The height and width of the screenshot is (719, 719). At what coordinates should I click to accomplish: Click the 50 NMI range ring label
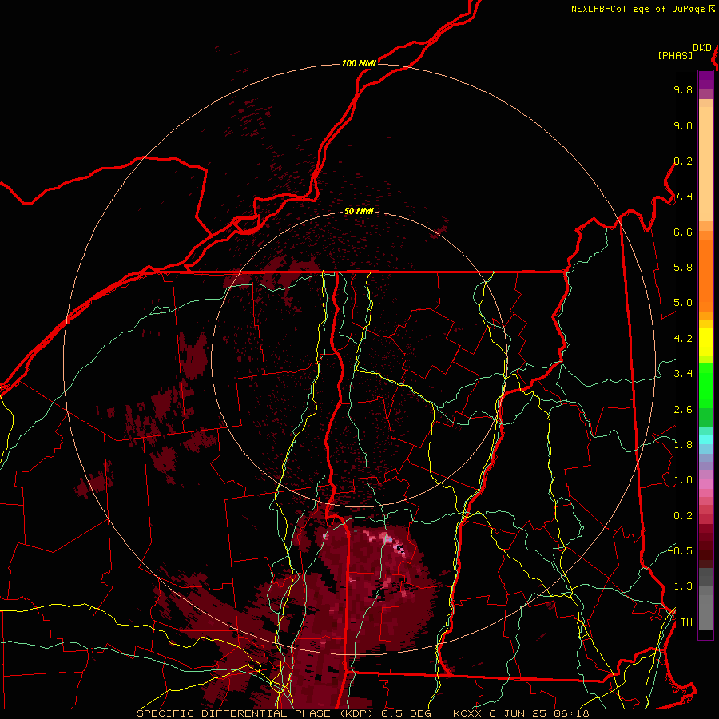[x=359, y=212]
